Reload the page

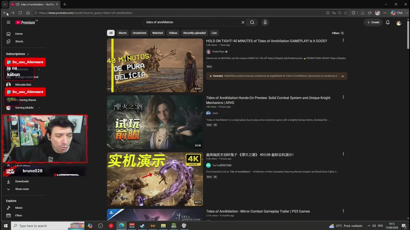pyautogui.click(x=20, y=13)
